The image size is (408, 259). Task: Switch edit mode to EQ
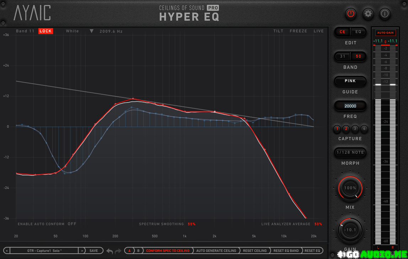tap(358, 32)
